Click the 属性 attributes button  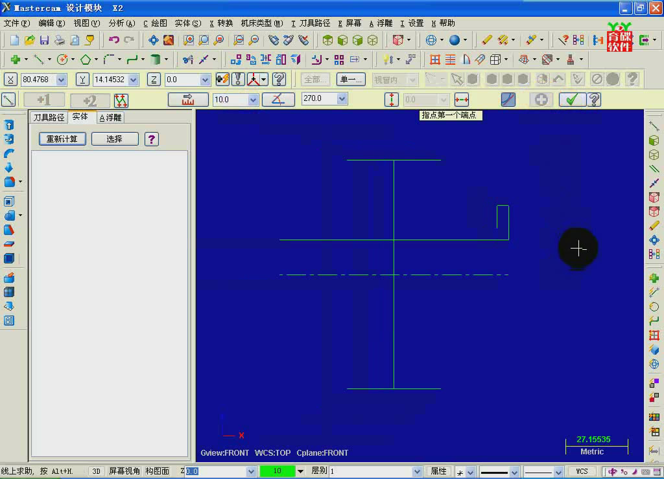[x=439, y=471]
